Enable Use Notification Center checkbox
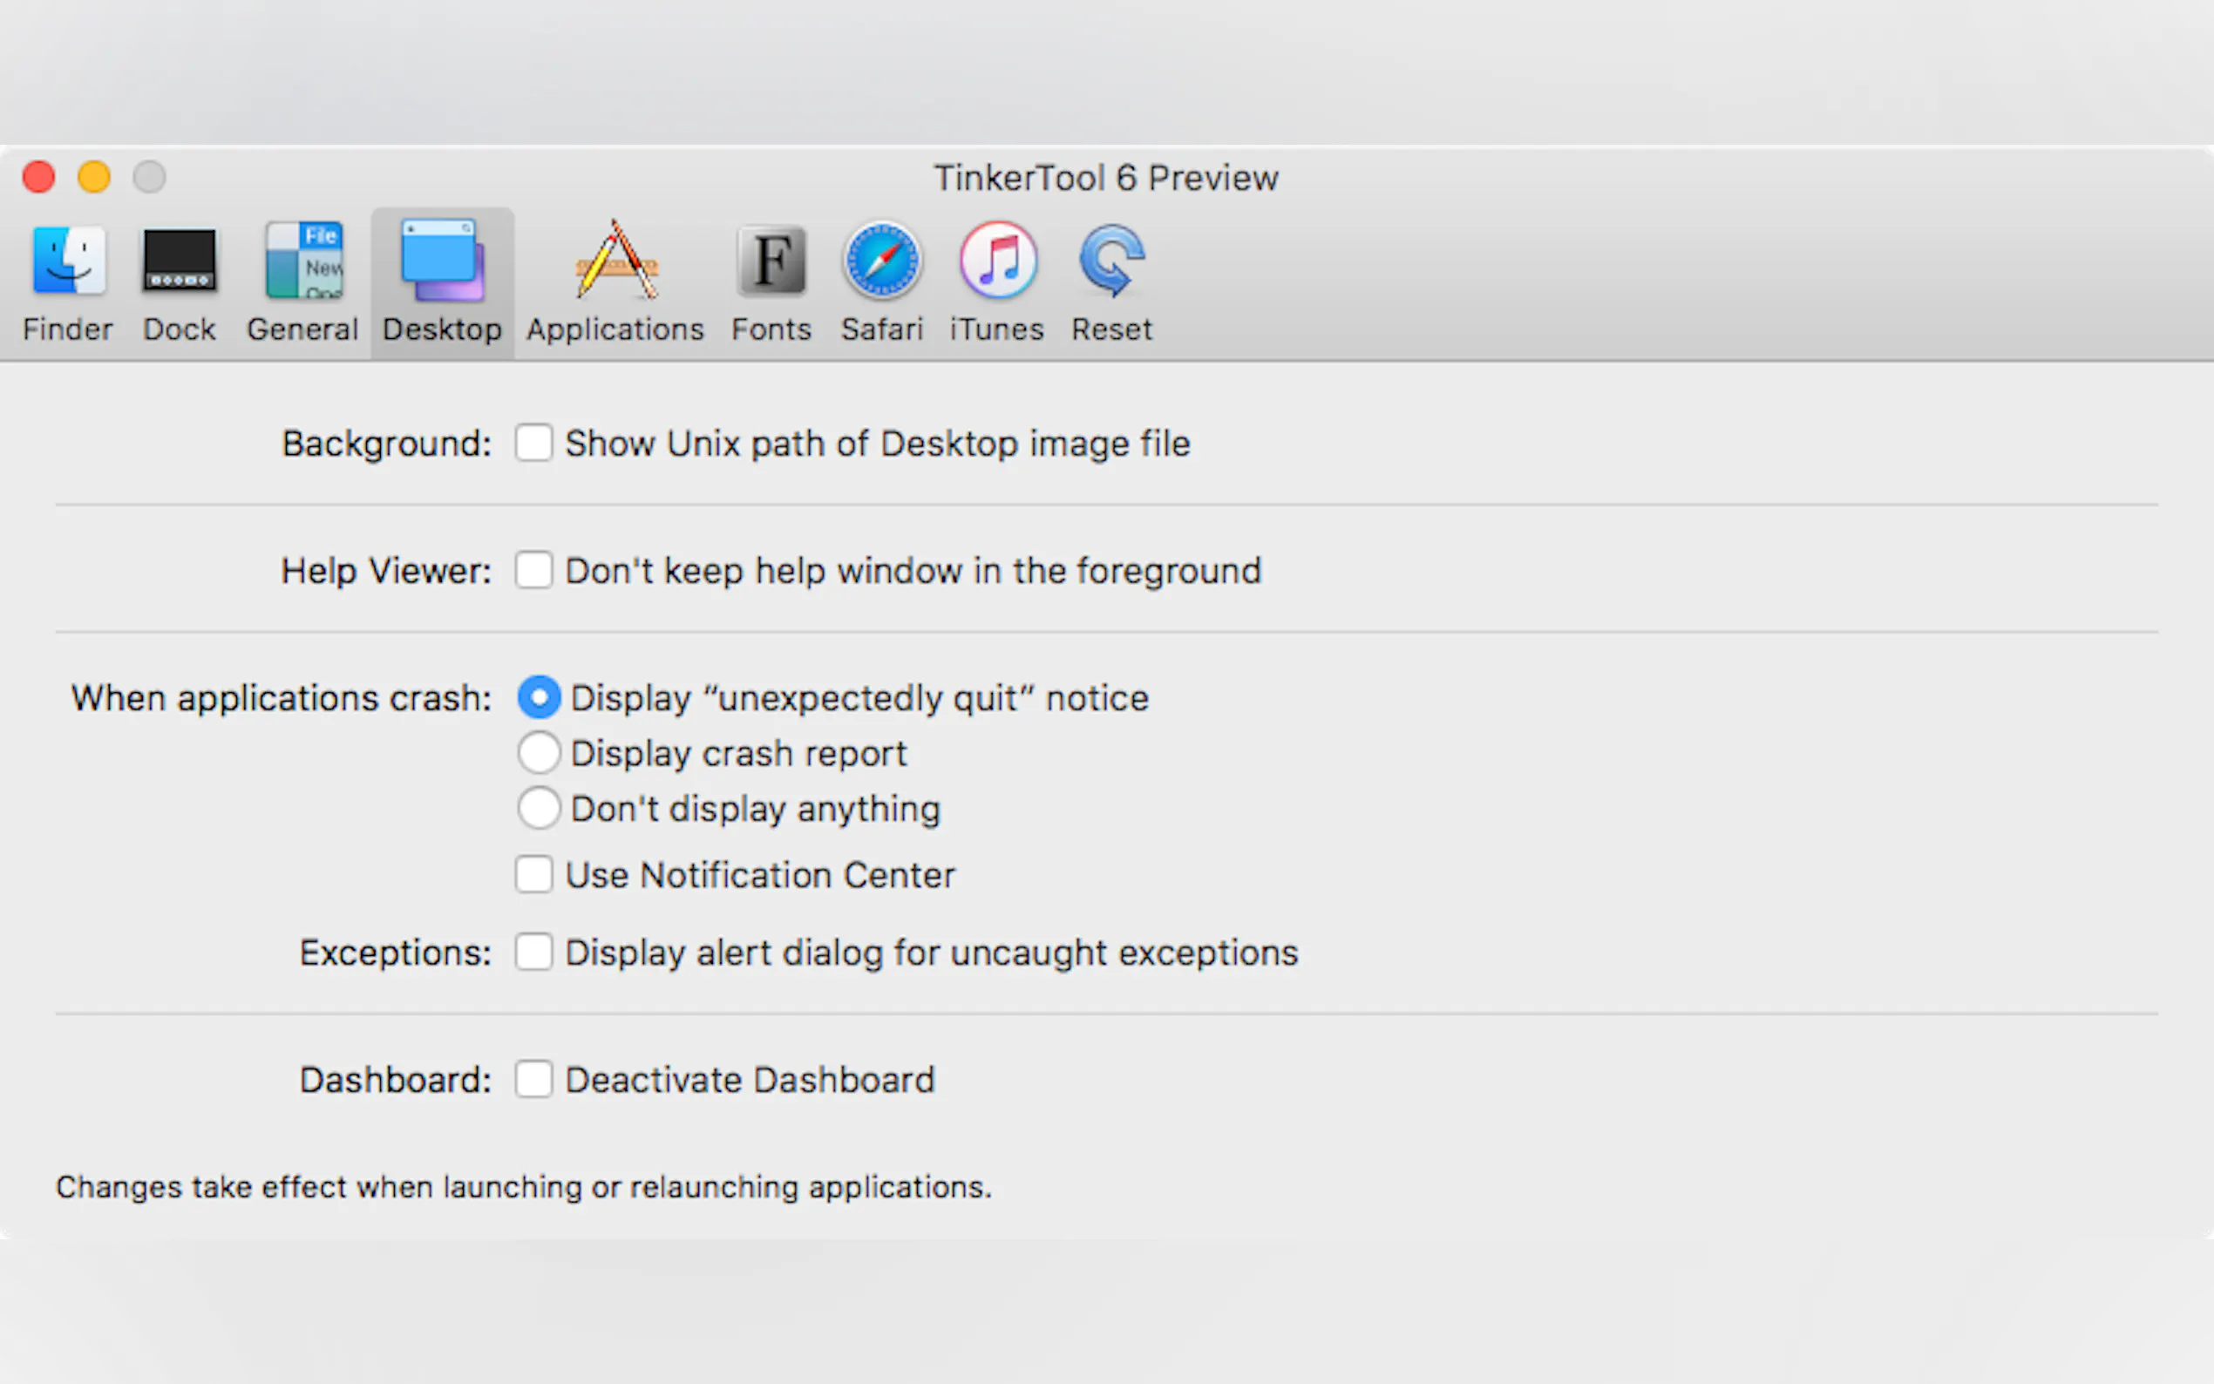The height and width of the screenshot is (1384, 2214). 533,874
